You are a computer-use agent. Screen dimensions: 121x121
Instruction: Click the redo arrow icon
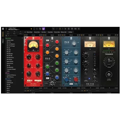(57, 29)
